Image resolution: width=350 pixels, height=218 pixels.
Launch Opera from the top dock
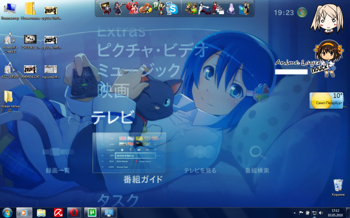point(133,8)
